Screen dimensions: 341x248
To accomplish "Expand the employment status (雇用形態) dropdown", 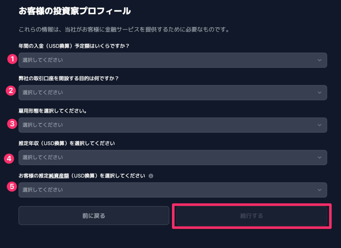I will pos(173,125).
